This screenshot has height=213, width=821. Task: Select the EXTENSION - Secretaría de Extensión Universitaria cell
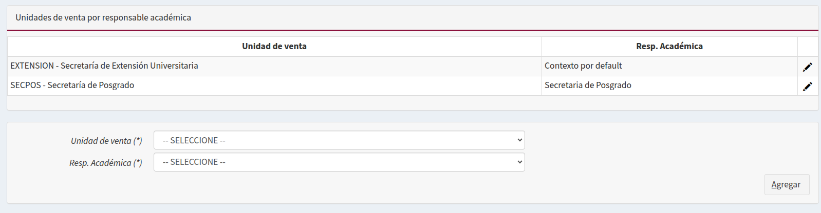click(104, 66)
